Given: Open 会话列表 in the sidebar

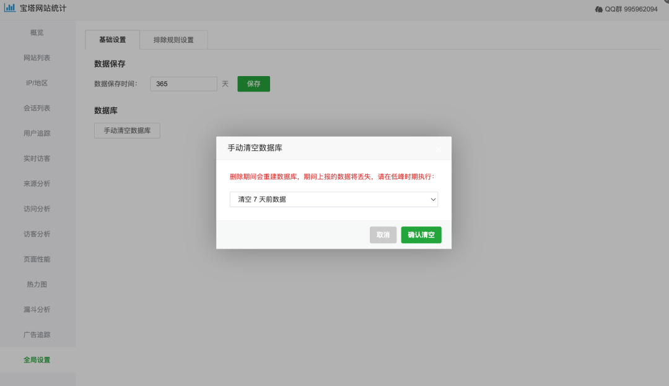Looking at the screenshot, I should tap(37, 108).
